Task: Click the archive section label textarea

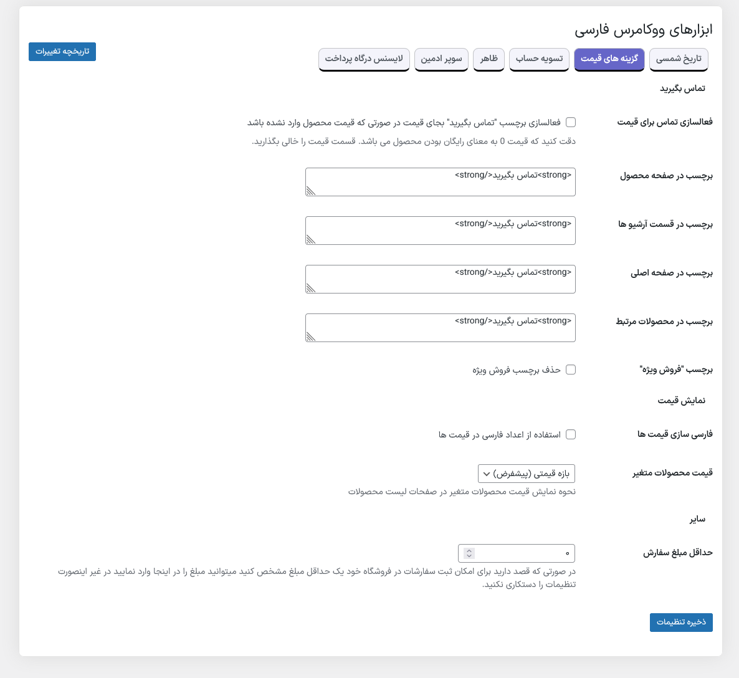Action: coord(441,231)
